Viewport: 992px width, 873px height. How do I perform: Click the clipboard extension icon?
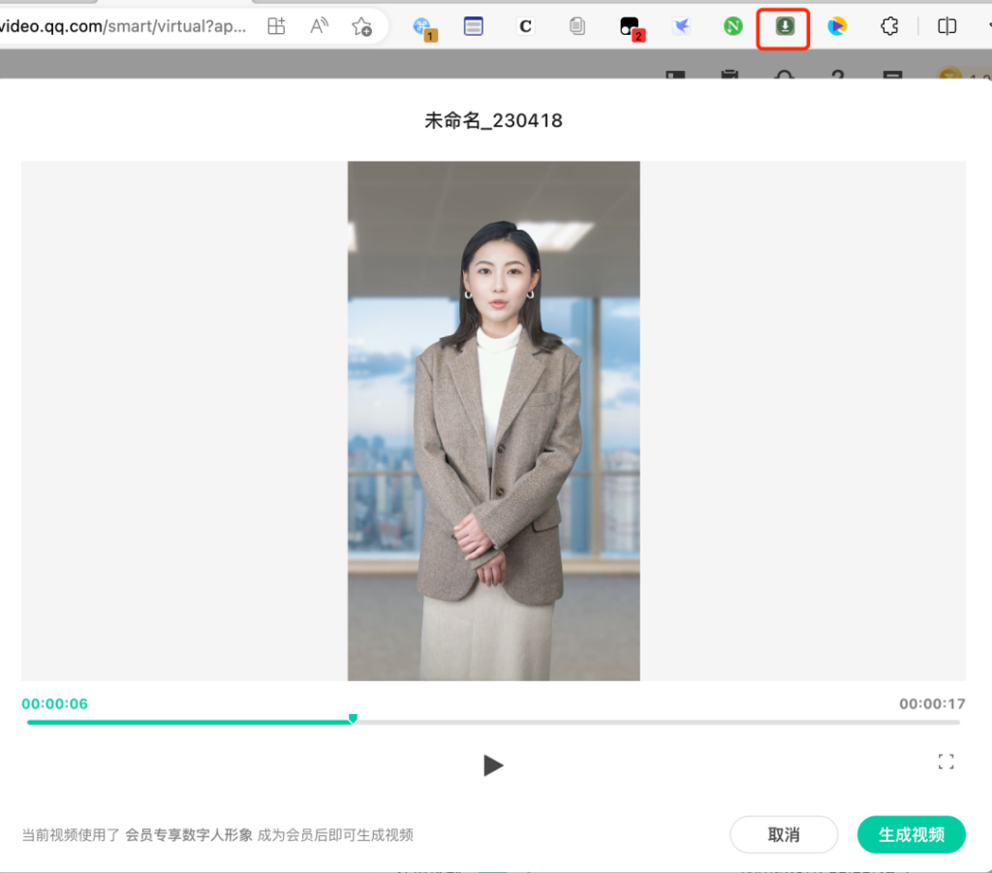pyautogui.click(x=577, y=26)
